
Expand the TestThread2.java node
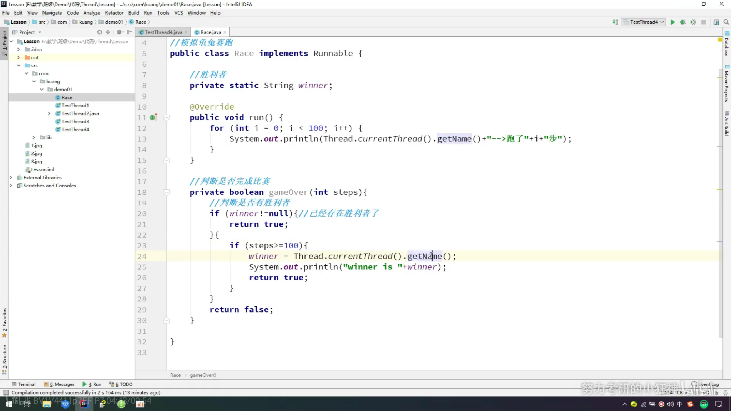click(x=49, y=113)
